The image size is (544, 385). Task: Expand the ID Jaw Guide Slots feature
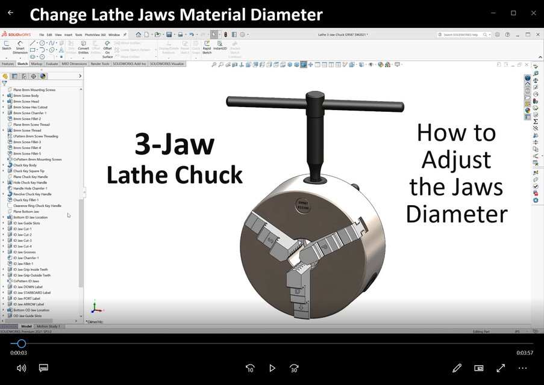click(4, 223)
